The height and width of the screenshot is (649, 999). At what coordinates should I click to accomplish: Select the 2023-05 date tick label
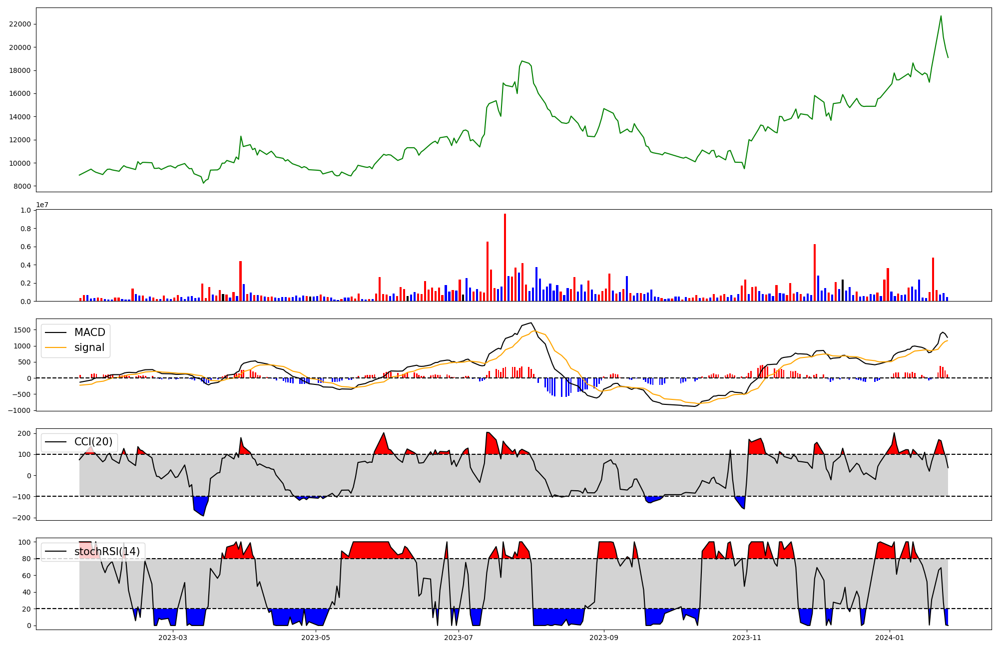coord(316,638)
